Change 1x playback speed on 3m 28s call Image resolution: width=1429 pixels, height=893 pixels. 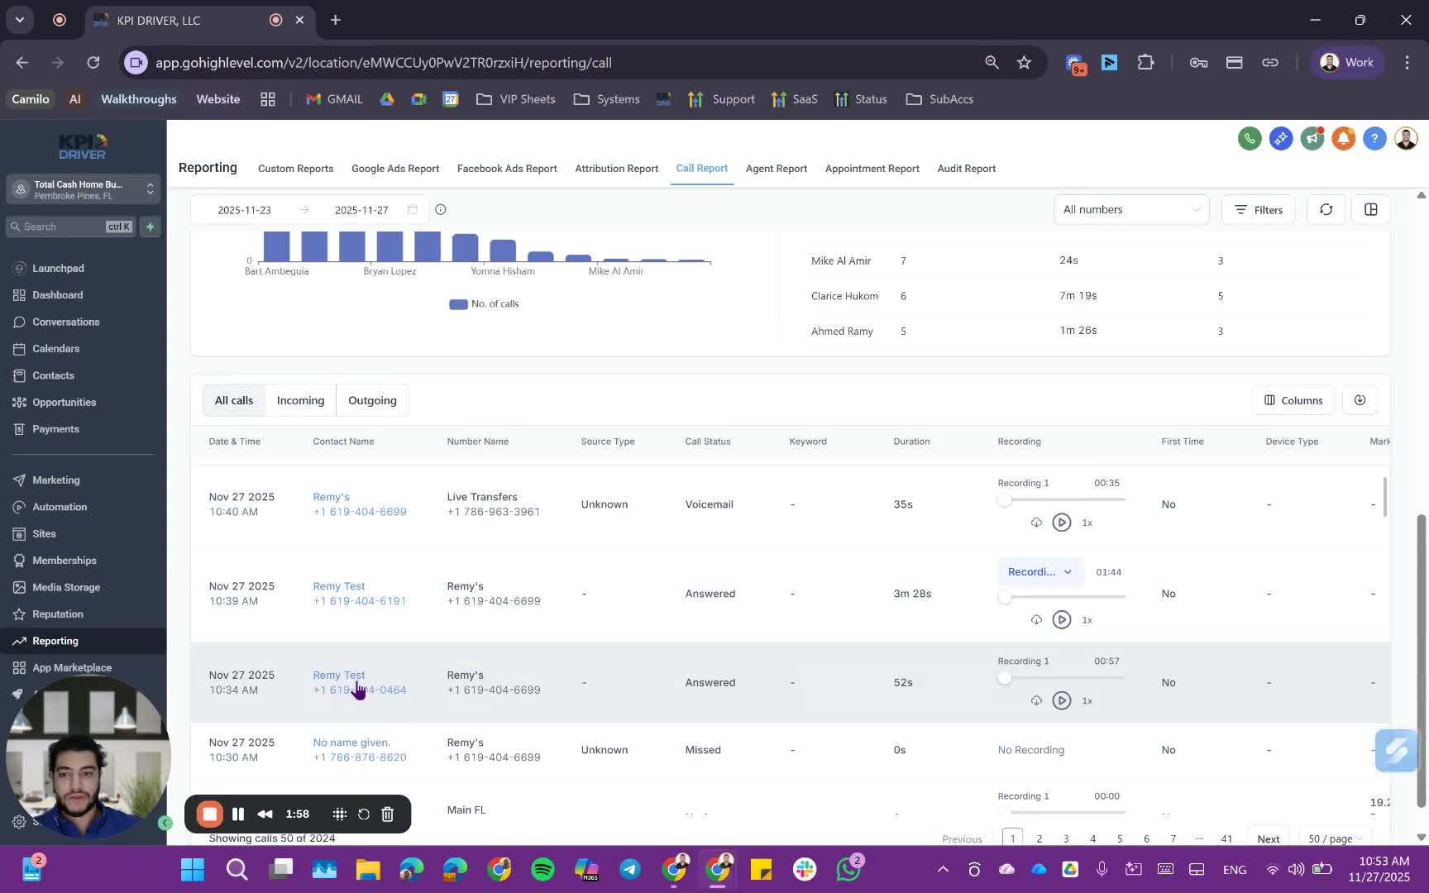coord(1087,620)
